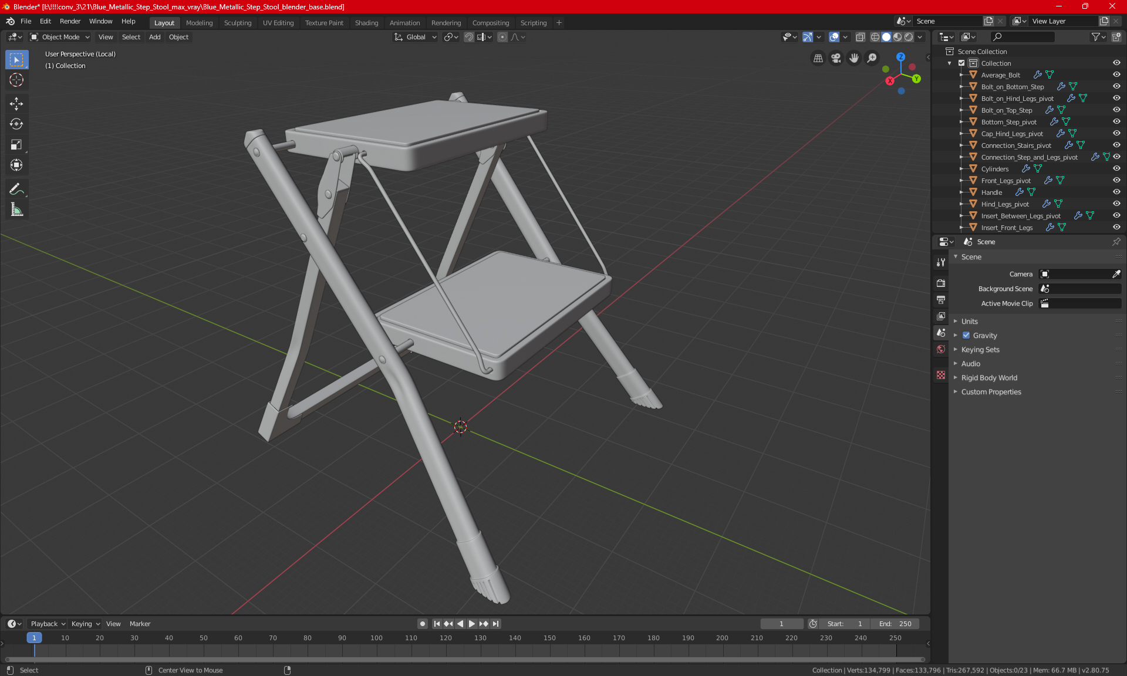Jump to timeline start frame
This screenshot has width=1127, height=676.
pyautogui.click(x=437, y=624)
